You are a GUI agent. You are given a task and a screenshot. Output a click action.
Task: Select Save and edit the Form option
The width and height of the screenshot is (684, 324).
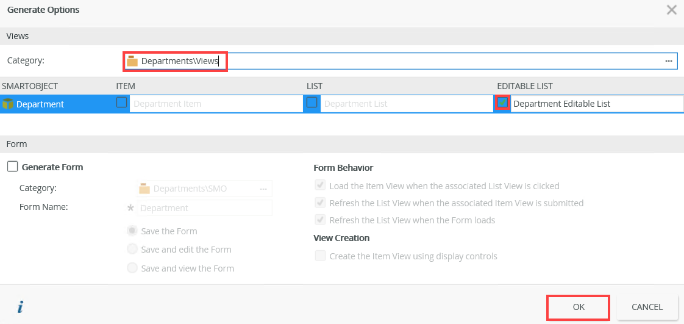click(132, 249)
